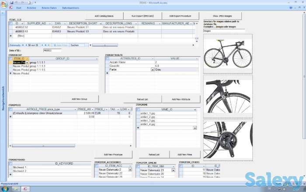This screenshot has height=192, width=306.
Task: Select the addict_3.jpg cell
Action: (168, 120)
